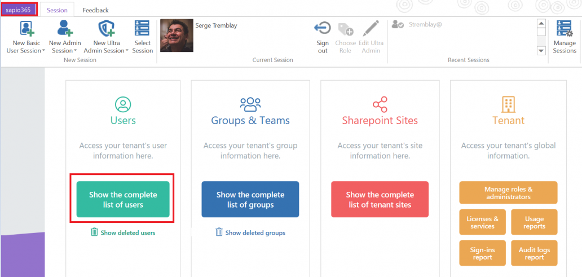Click the Tenant card heading
This screenshot has height=277, width=582.
pyautogui.click(x=508, y=121)
